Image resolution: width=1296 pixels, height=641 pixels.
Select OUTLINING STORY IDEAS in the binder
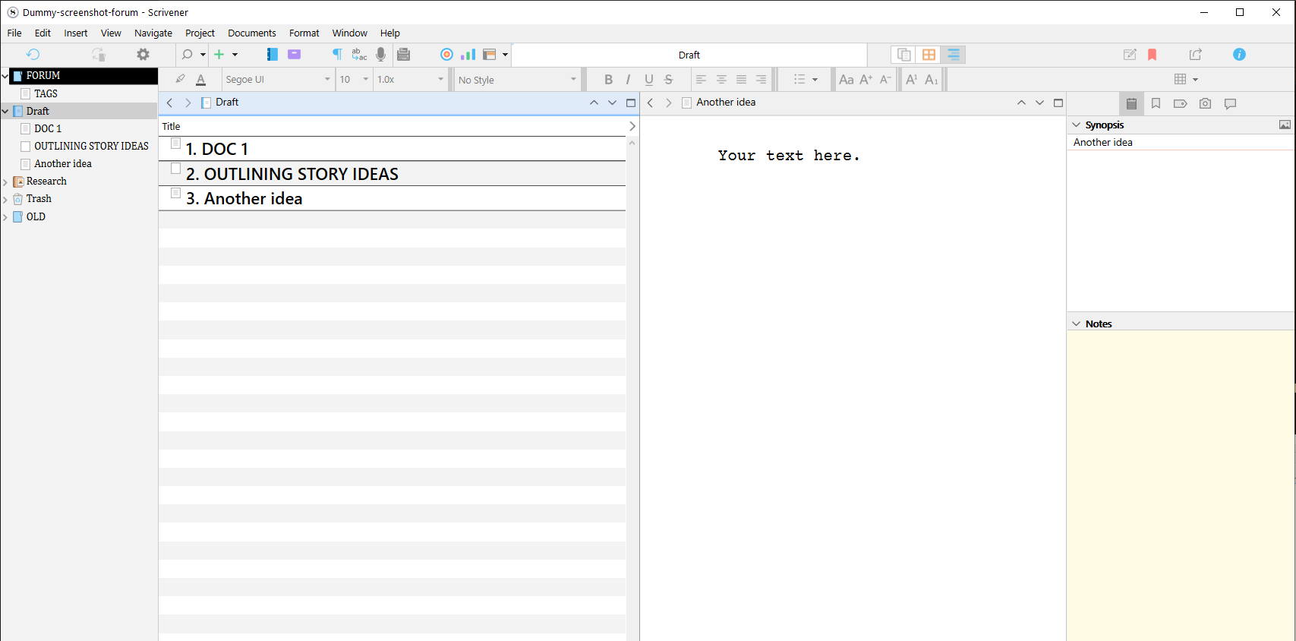tap(91, 146)
